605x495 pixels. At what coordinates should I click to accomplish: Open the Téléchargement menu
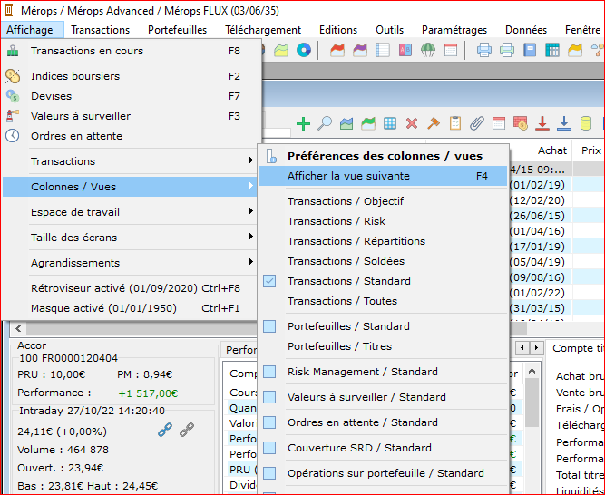[x=263, y=30]
